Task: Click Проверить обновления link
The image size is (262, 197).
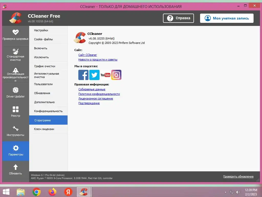Action: click(x=238, y=176)
